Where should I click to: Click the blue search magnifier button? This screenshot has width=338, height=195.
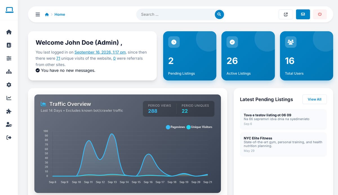[x=219, y=15]
